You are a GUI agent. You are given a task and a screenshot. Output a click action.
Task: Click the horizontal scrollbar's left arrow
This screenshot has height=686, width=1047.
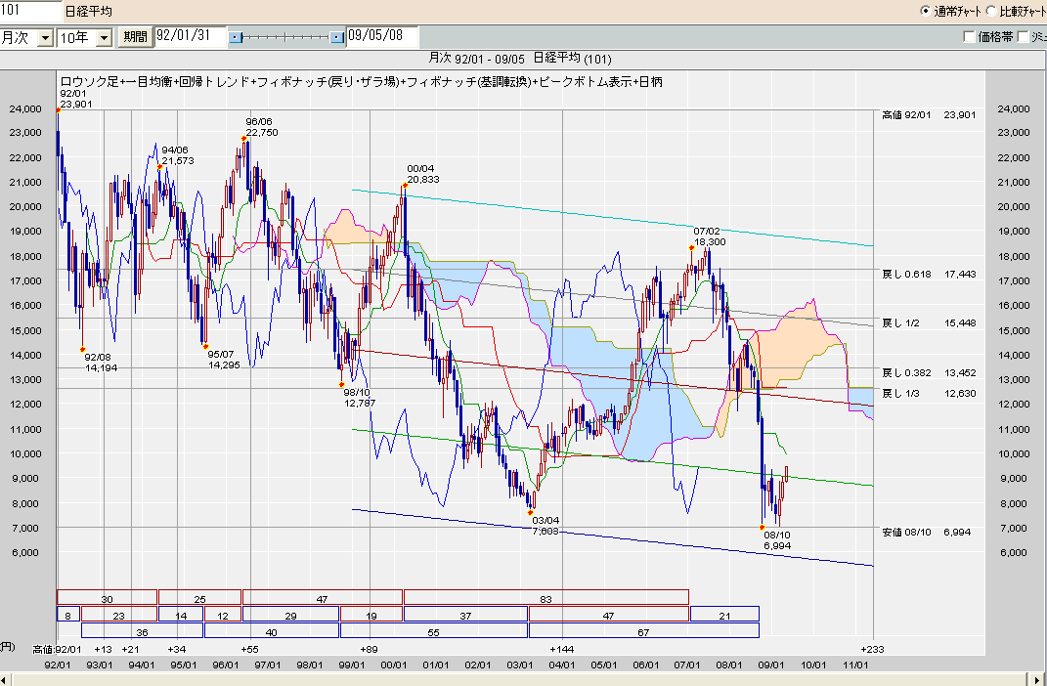(x=6, y=680)
